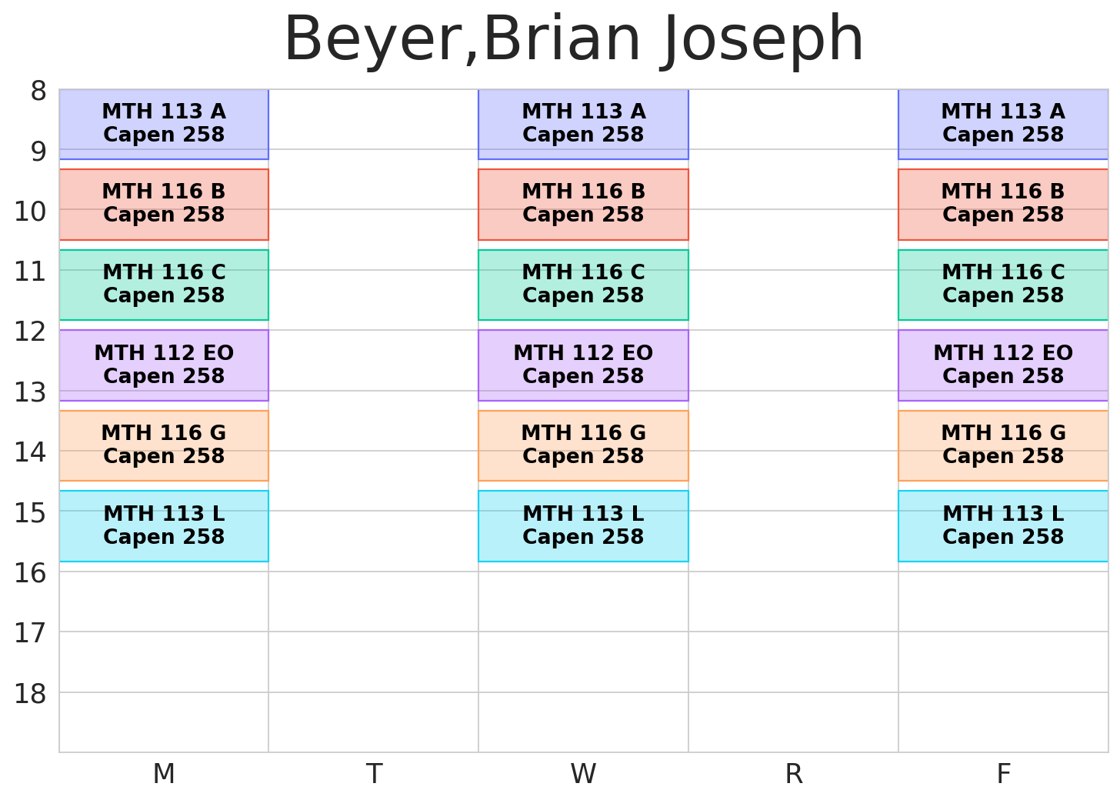Click the Monday MTH 113 A block

coord(164,124)
